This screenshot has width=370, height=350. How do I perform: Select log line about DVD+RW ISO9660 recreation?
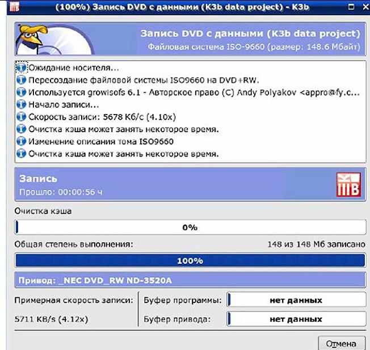click(x=144, y=80)
